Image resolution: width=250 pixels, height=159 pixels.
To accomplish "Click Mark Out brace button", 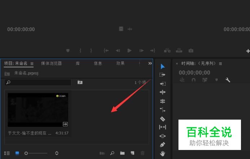I will (91, 51).
